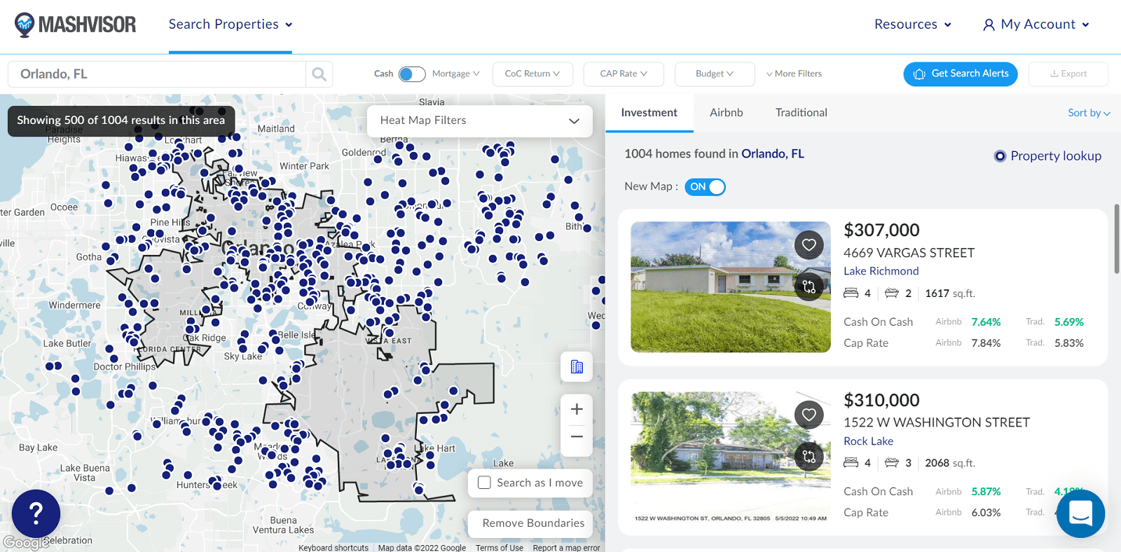
Task: Click Trad. Cash On Cash 5.69% value
Action: coord(1069,322)
